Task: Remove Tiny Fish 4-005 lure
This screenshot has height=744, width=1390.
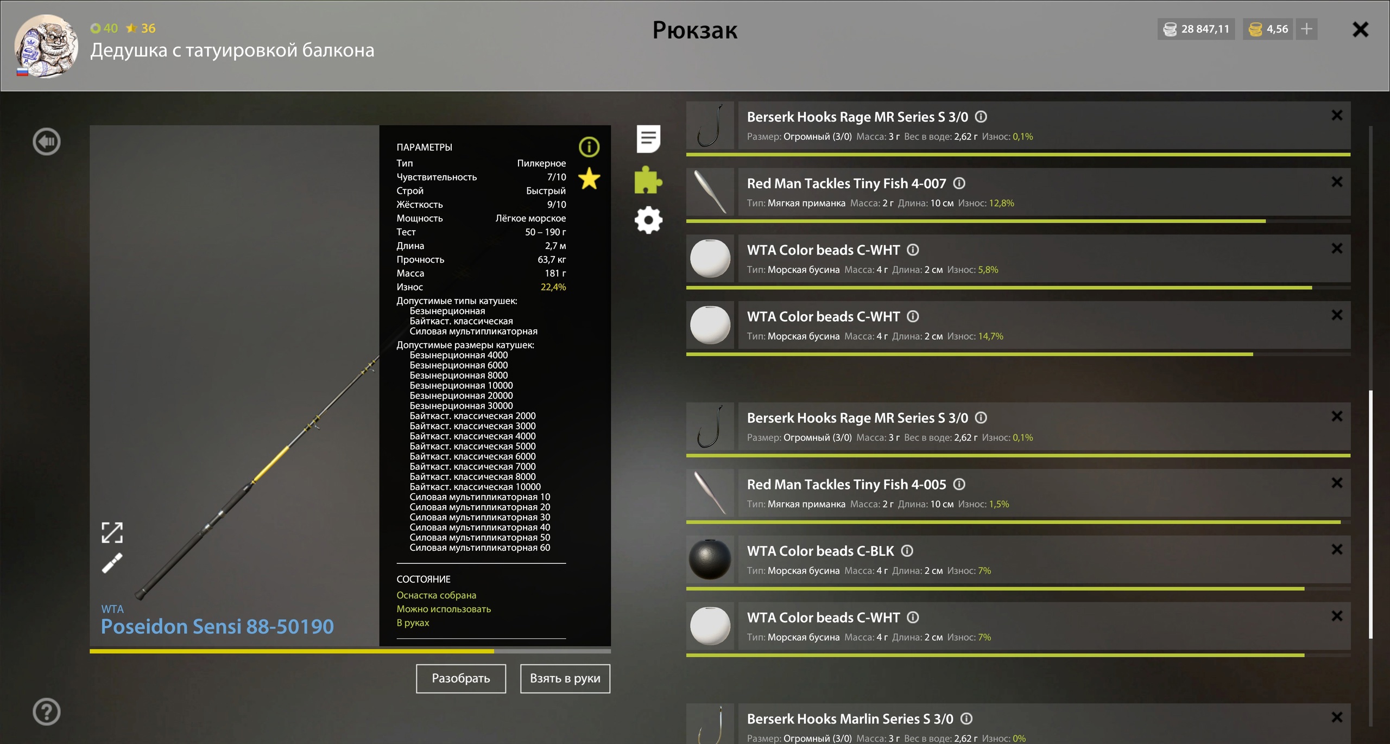Action: (x=1337, y=483)
